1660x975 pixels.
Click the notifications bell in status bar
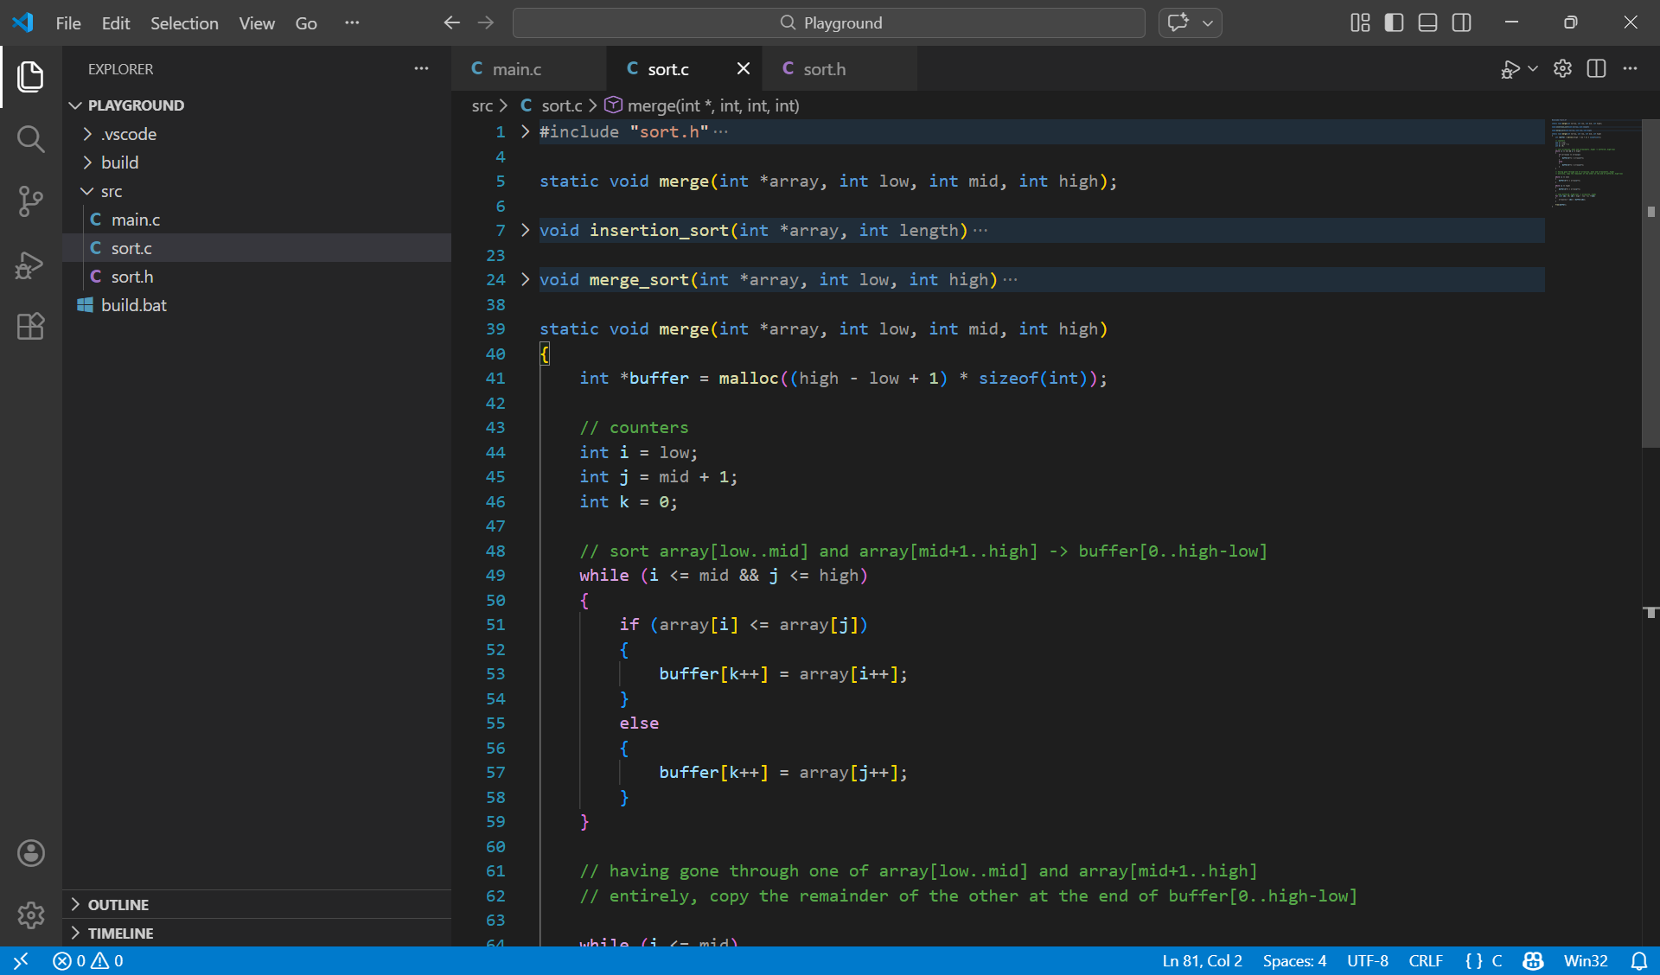[1638, 960]
